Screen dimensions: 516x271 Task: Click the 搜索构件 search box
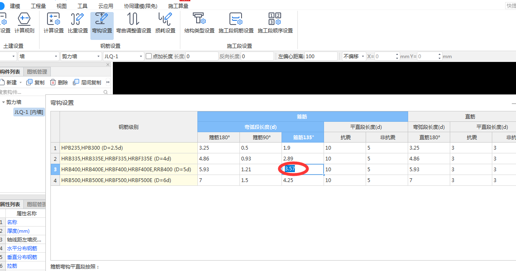[x=51, y=92]
